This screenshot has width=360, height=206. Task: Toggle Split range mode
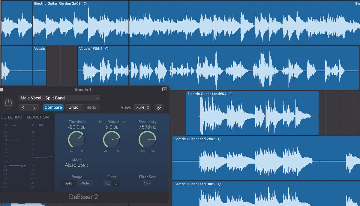coord(68,183)
